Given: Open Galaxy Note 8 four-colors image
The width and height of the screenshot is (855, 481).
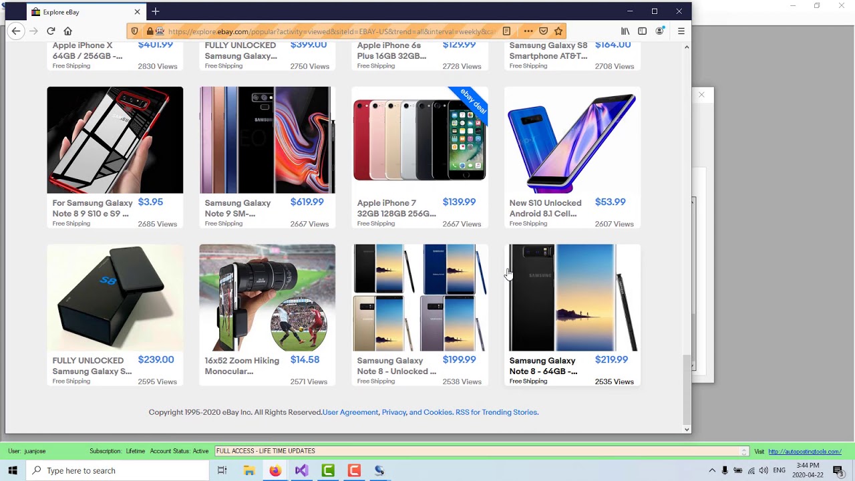Looking at the screenshot, I should pyautogui.click(x=419, y=297).
